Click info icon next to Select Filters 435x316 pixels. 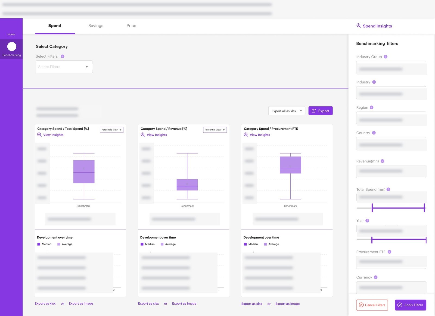tap(63, 56)
